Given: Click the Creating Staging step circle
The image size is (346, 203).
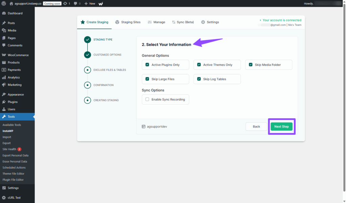Looking at the screenshot, I should point(88,100).
